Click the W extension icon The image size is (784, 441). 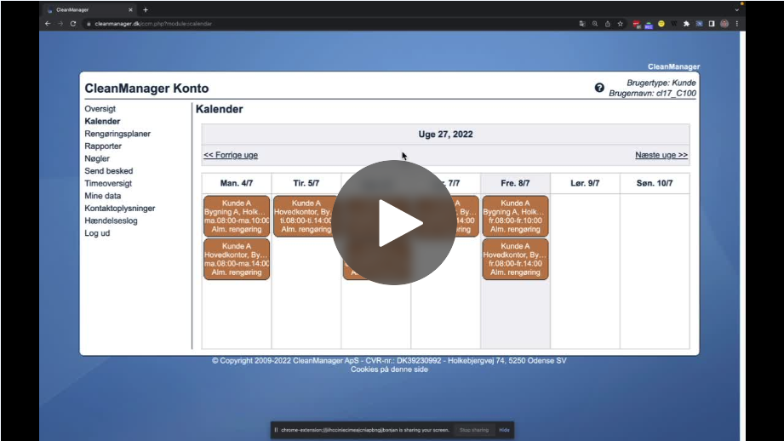tap(674, 24)
